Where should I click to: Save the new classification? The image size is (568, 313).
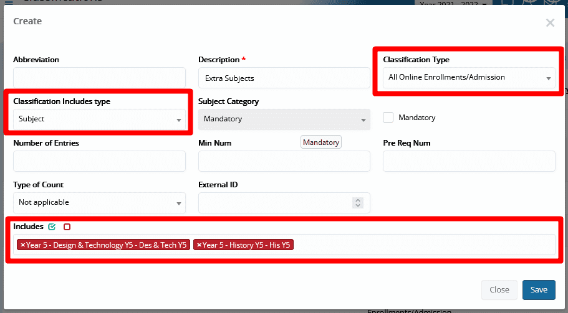539,289
